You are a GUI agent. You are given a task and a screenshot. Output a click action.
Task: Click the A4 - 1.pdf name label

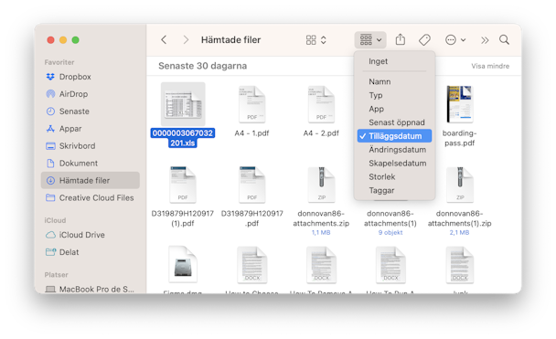point(251,133)
